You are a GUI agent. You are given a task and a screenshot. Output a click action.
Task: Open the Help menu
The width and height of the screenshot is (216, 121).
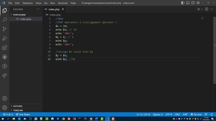73,3
